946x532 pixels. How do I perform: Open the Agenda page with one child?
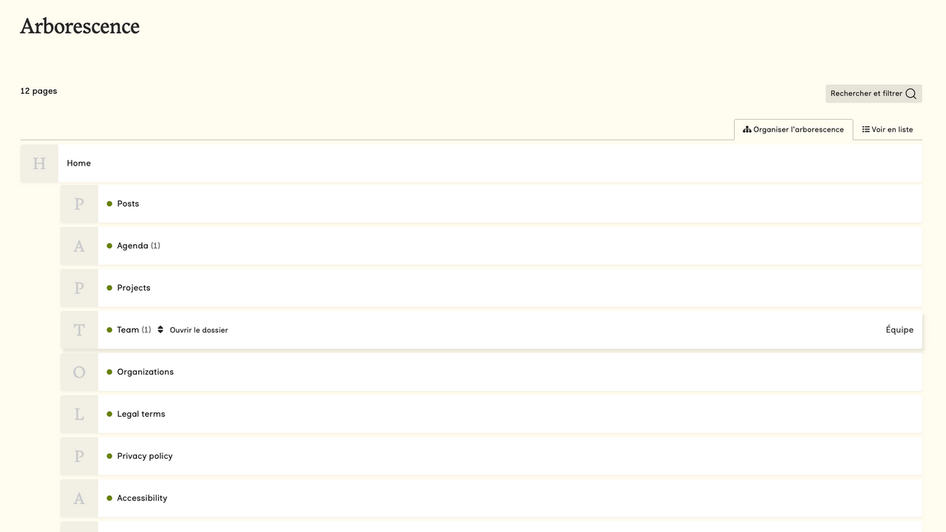tap(132, 246)
